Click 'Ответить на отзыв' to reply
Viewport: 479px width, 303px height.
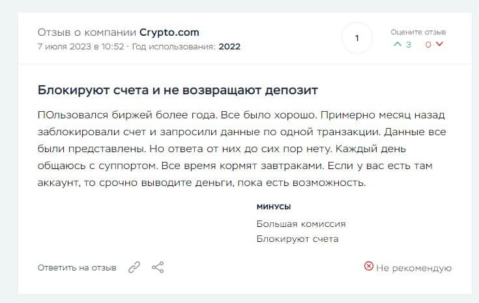[x=77, y=267]
